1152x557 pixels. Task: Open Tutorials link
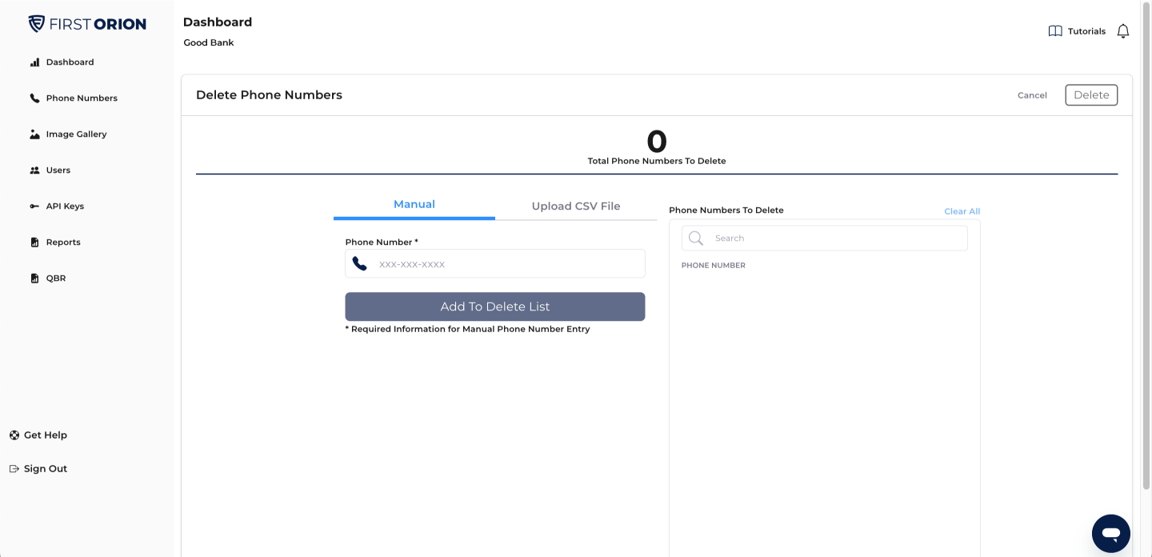tap(1086, 31)
